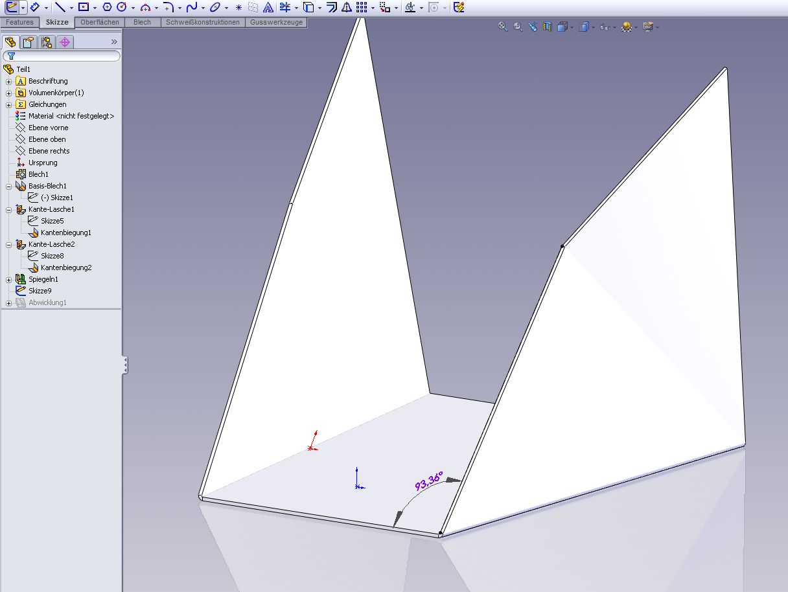
Task: Select the Ebene oben plane
Action: coord(47,139)
